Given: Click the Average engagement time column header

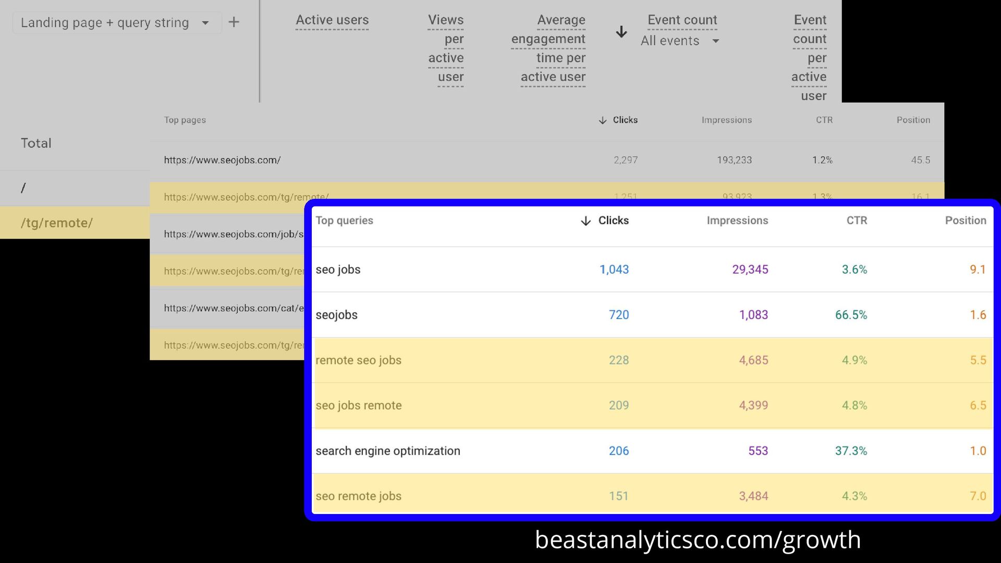Looking at the screenshot, I should point(548,48).
